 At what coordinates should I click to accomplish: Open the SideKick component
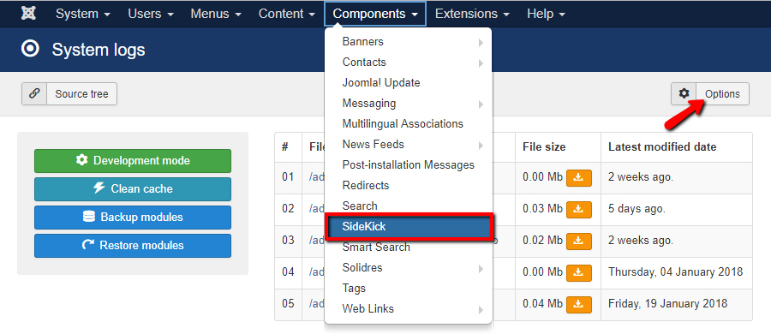[409, 227]
